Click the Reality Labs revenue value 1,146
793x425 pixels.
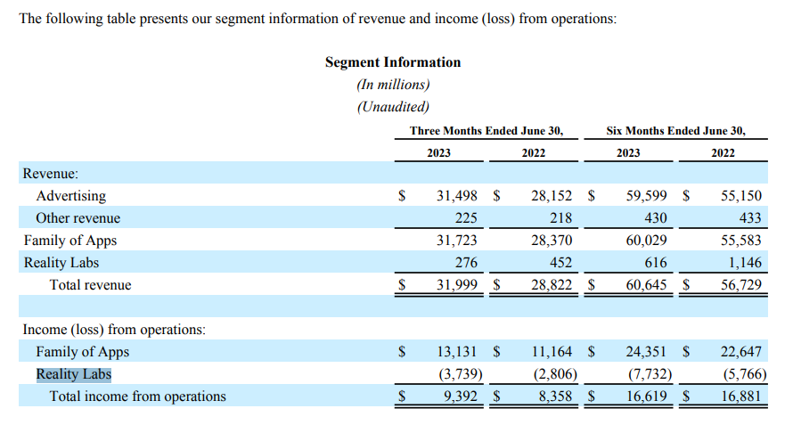coord(743,263)
